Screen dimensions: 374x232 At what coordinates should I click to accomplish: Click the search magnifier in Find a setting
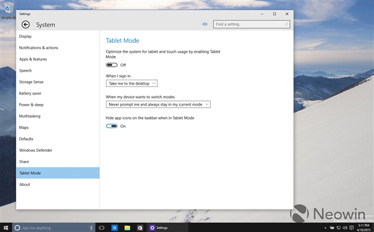point(286,24)
